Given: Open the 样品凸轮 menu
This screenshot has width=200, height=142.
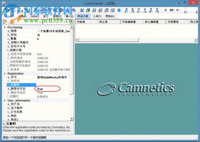Looking at the screenshot, I should [x=83, y=16].
